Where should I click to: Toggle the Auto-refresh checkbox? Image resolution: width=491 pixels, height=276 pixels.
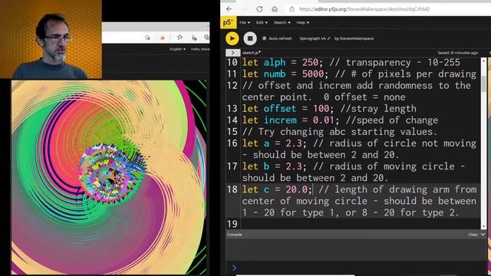point(264,38)
